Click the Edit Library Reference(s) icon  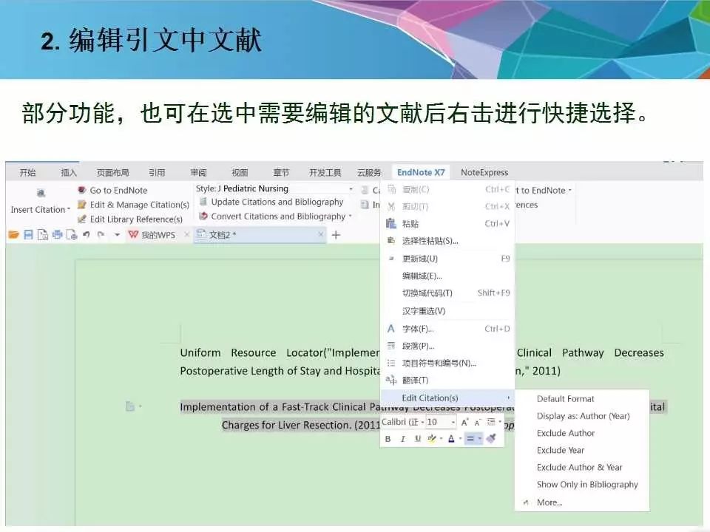pyautogui.click(x=81, y=219)
